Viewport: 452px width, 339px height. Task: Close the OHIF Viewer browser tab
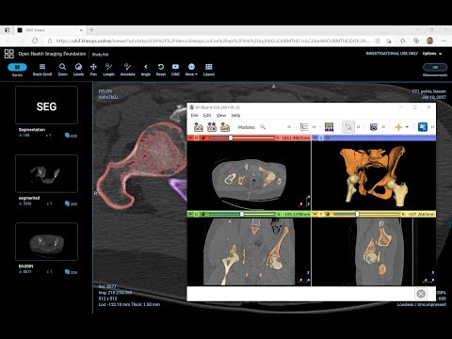(x=81, y=30)
